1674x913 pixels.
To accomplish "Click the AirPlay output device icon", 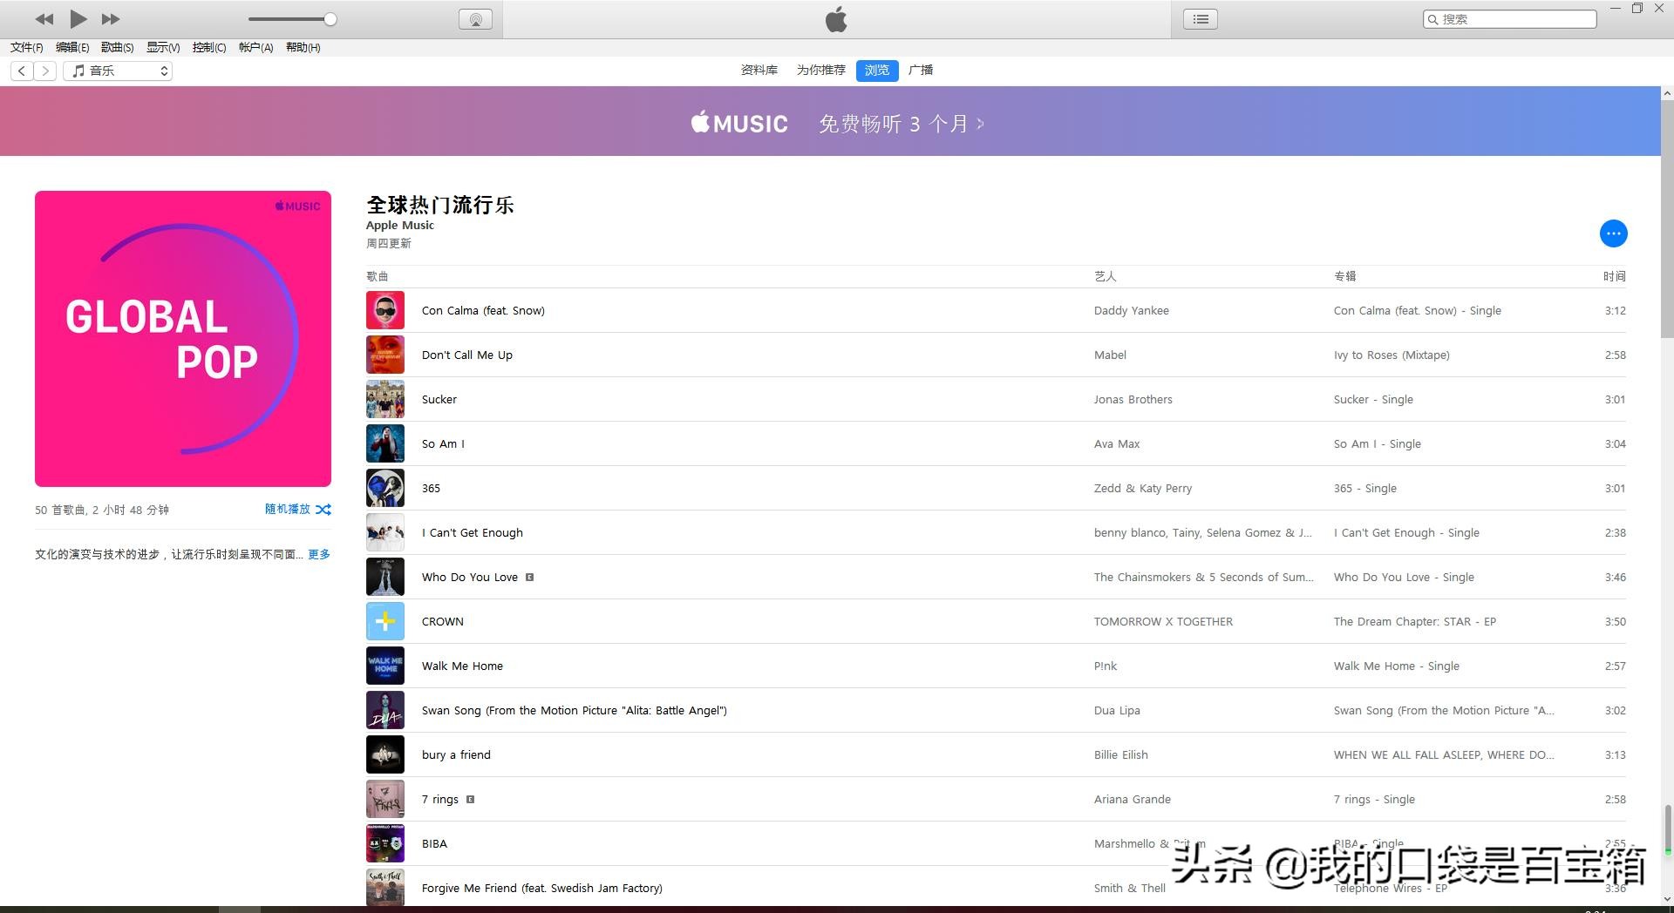I will point(475,18).
